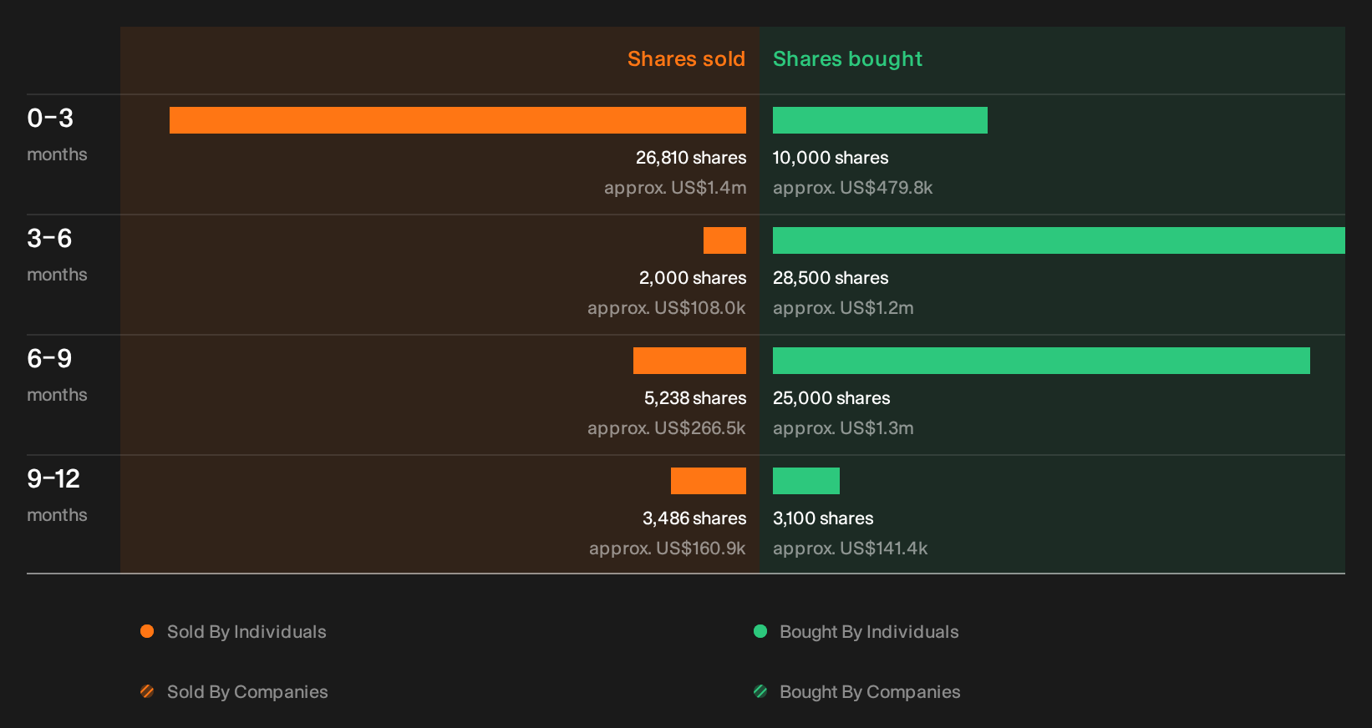The height and width of the screenshot is (728, 1372).
Task: Select the 9-12 months row label
Action: pos(57,495)
